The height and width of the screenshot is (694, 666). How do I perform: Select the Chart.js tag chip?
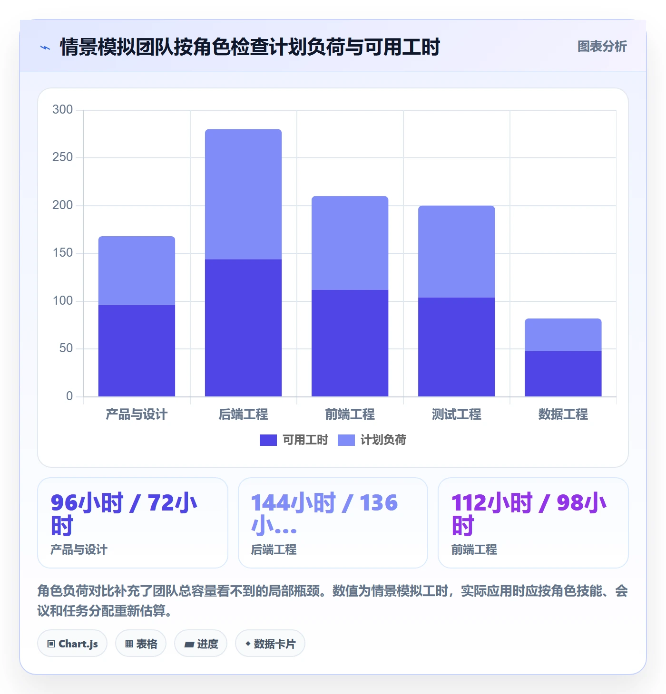72,644
